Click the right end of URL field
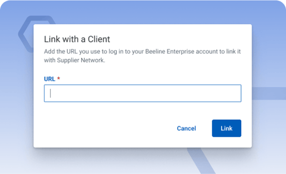Screen dimensions: 286x174 coord(235,93)
